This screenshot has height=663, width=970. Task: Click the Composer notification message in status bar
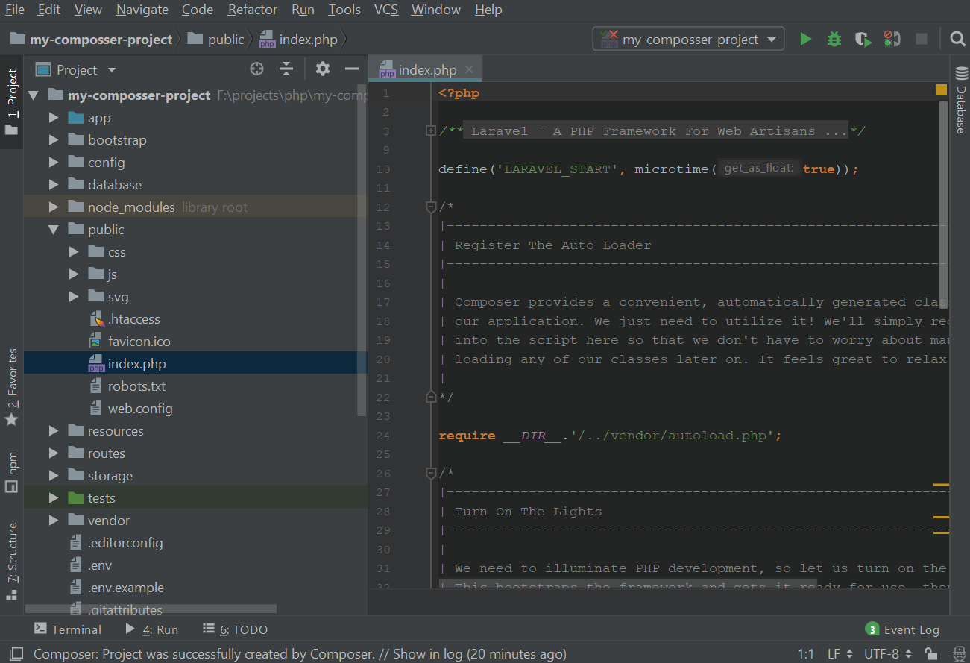click(300, 654)
